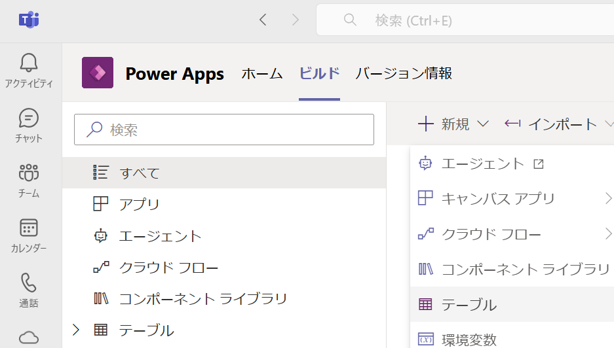Click the すべて list icon
This screenshot has width=614, height=348.
[x=101, y=173]
